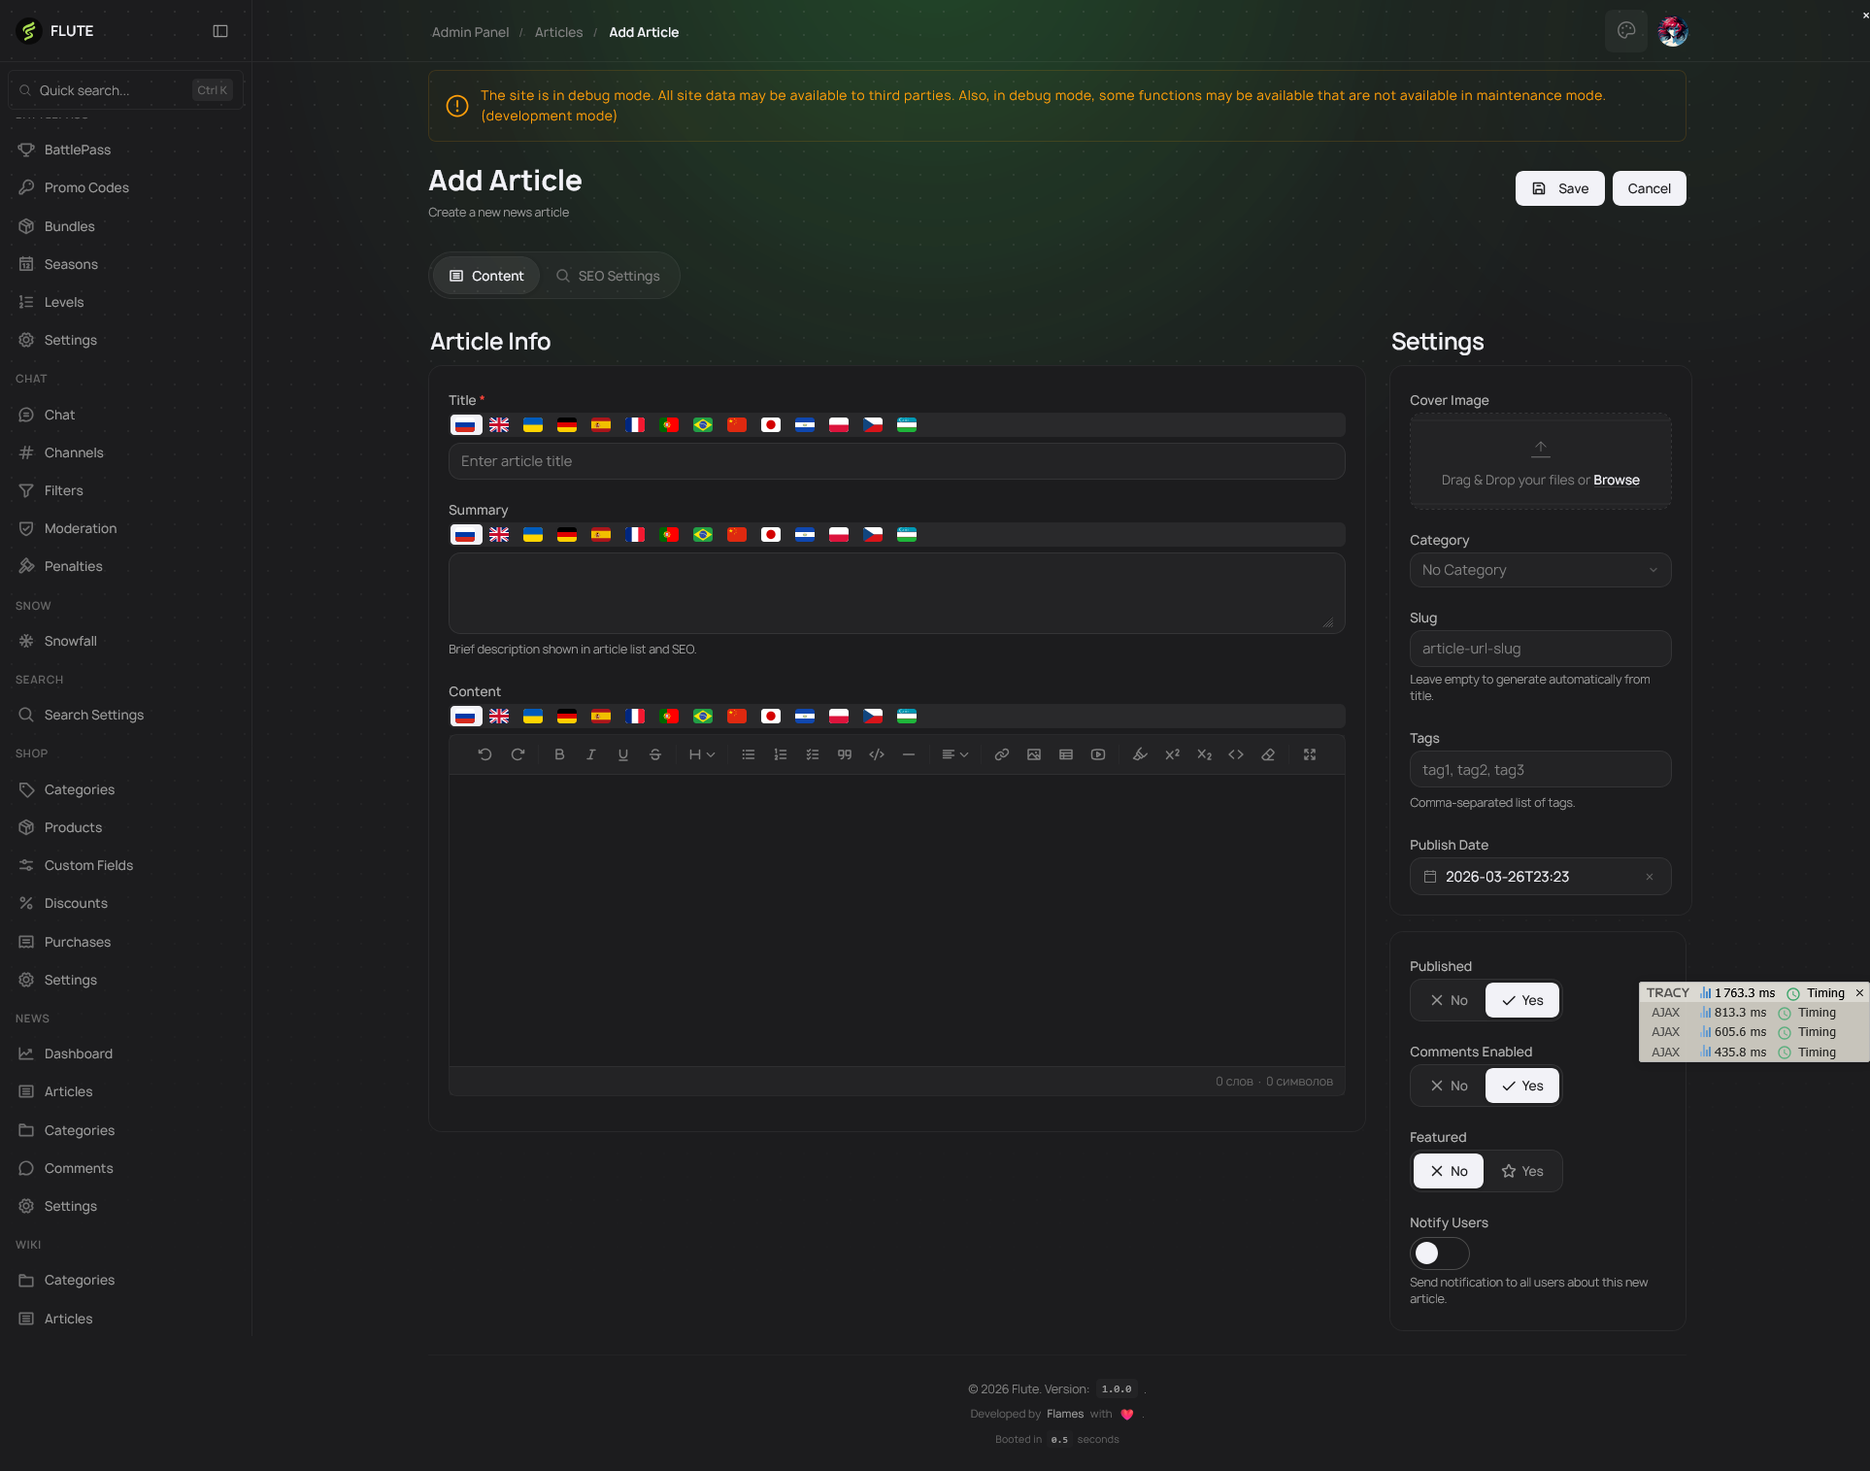Click the article title input field
The image size is (1870, 1471).
[x=895, y=461]
